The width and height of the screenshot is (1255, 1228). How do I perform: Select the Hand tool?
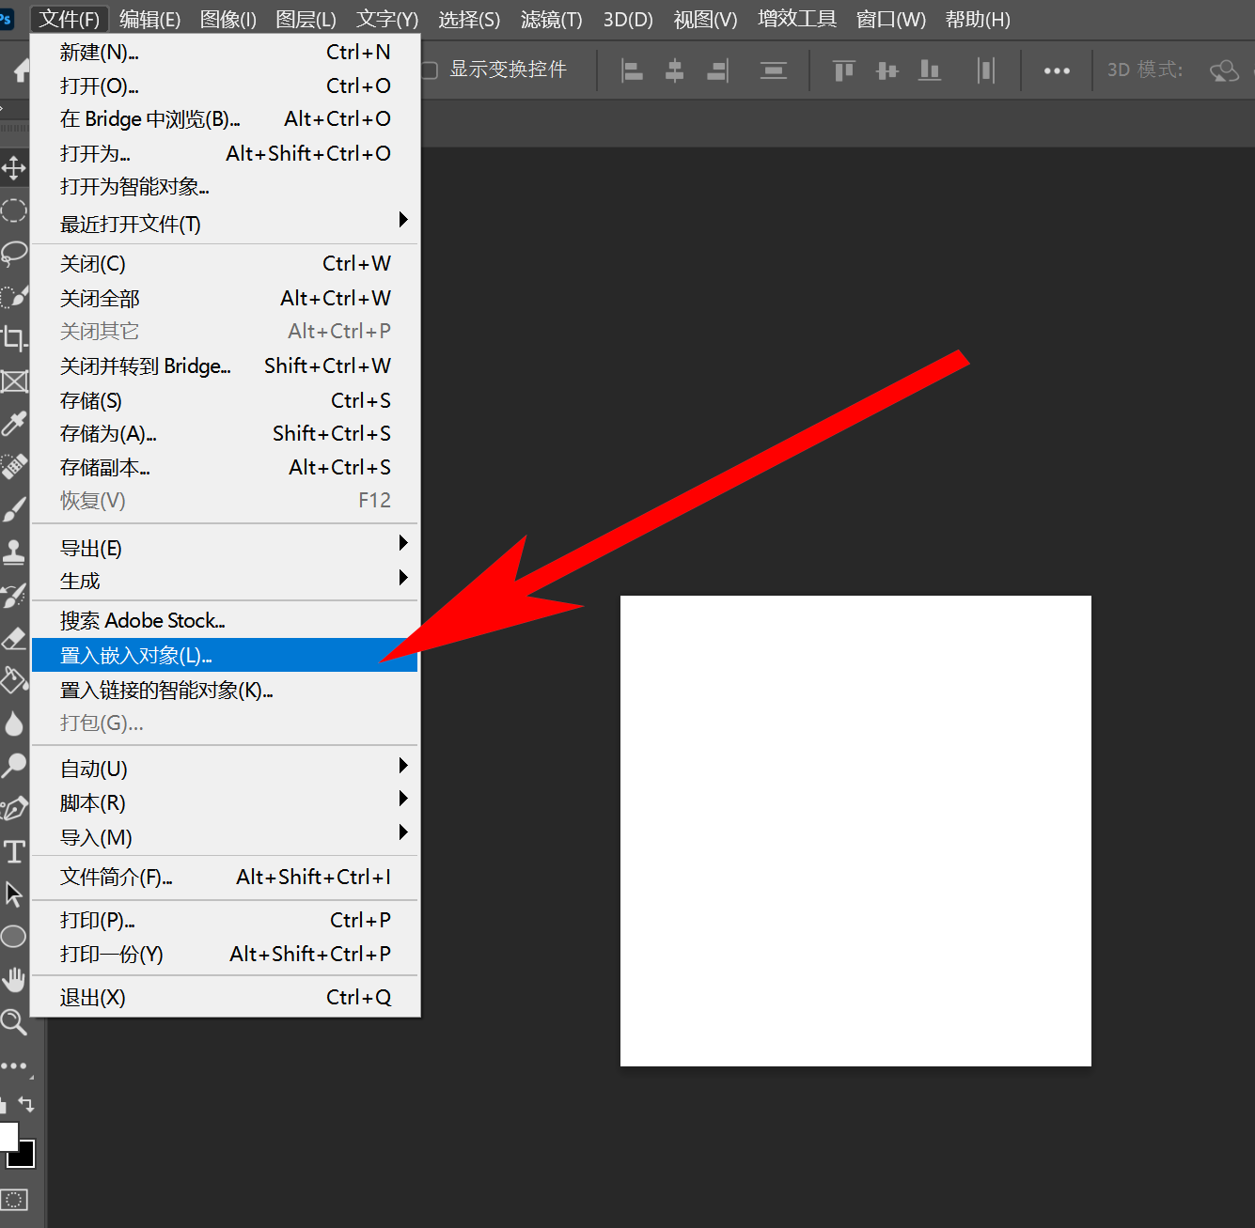click(13, 979)
